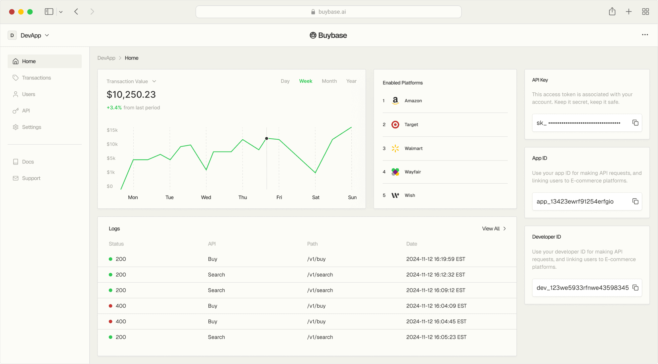Click the Wish platform logo

pos(395,195)
